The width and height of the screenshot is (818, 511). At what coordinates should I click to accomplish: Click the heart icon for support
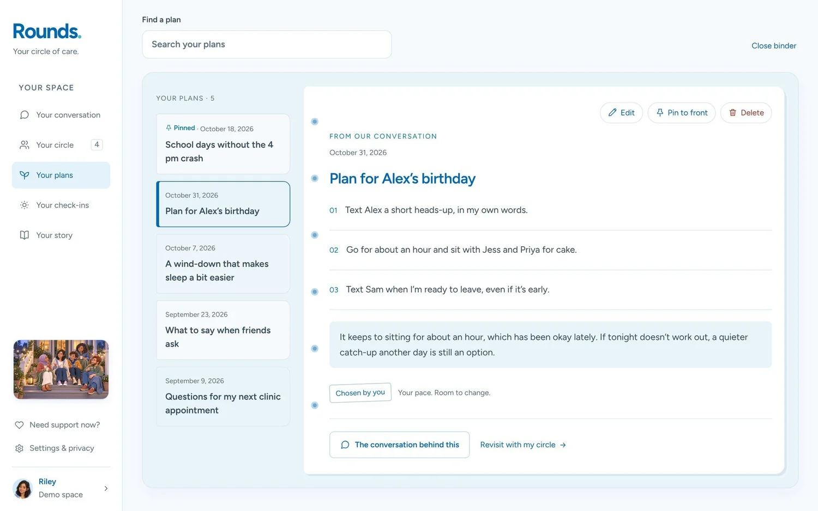coord(19,425)
